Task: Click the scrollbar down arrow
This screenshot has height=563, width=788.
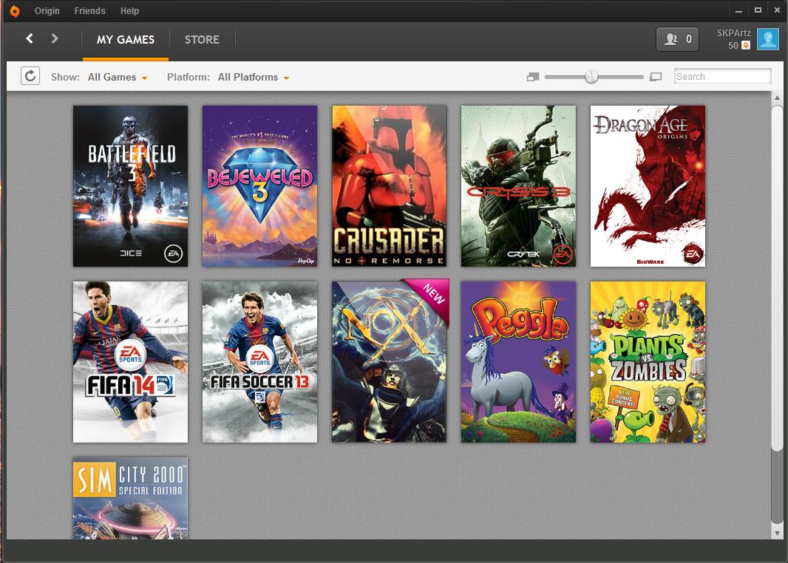Action: coord(778,533)
